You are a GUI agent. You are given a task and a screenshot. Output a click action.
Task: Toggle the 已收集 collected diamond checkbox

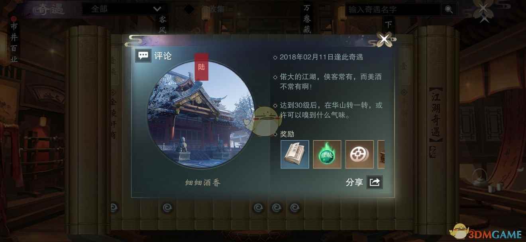point(189,9)
